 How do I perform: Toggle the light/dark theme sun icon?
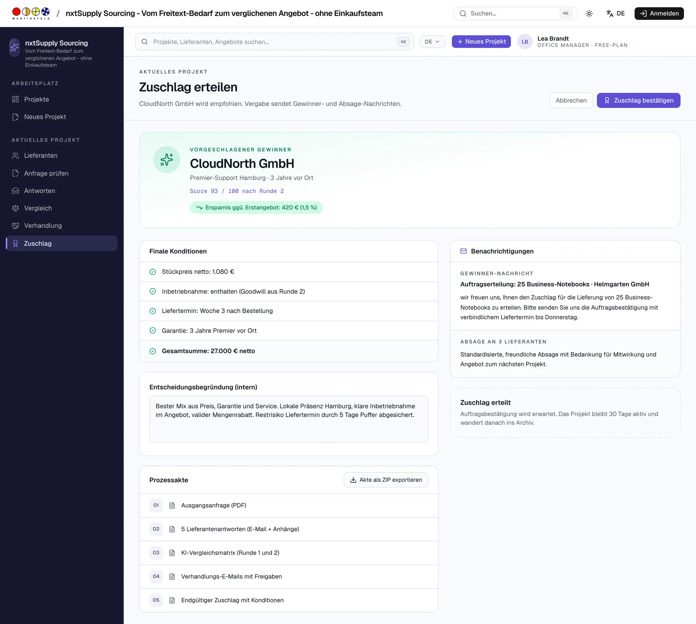click(589, 13)
